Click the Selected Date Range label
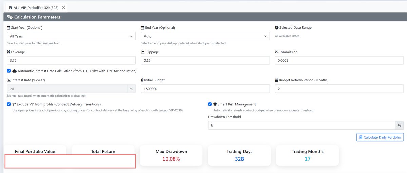The image size is (407, 173). pos(295,28)
